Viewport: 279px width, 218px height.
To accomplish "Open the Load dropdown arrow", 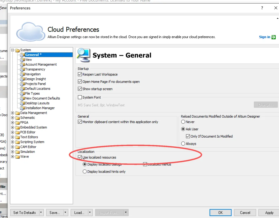I will [90, 213].
